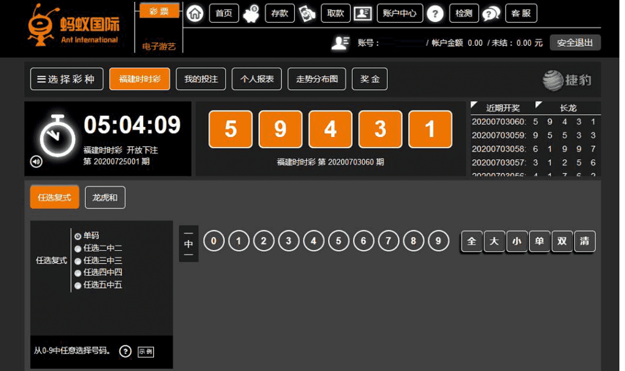Switch to the 龙虎和 tab
Image resolution: width=625 pixels, height=371 pixels.
click(x=105, y=198)
